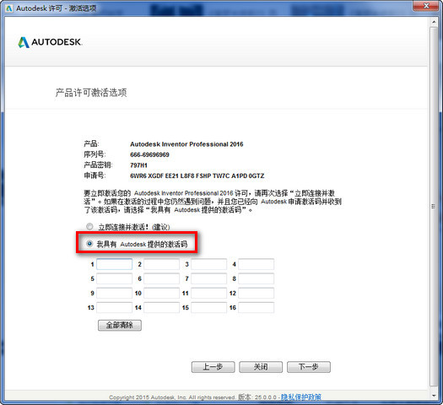443x405 pixels.
Task: Click activation code field 9
Action: pos(114,293)
